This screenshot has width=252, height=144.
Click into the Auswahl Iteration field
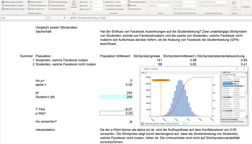221,2
